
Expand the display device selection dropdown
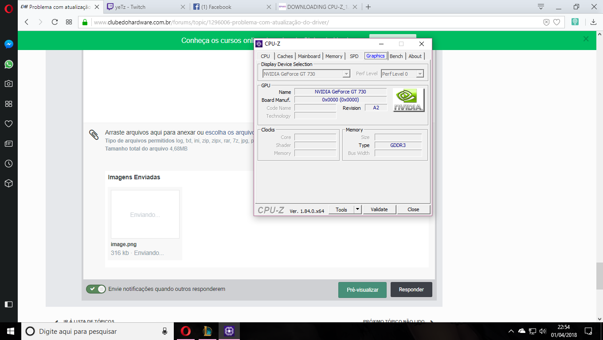click(346, 74)
